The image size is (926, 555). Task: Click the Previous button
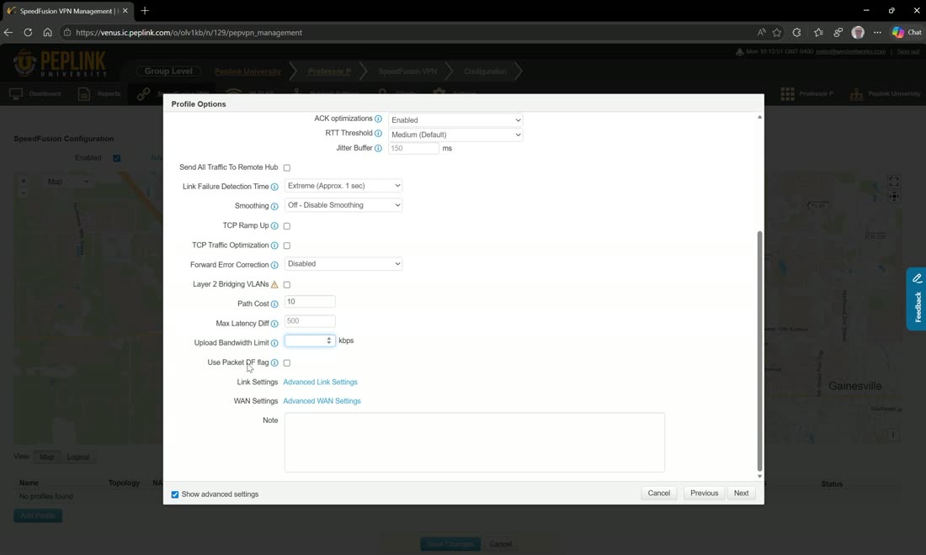[x=704, y=493]
